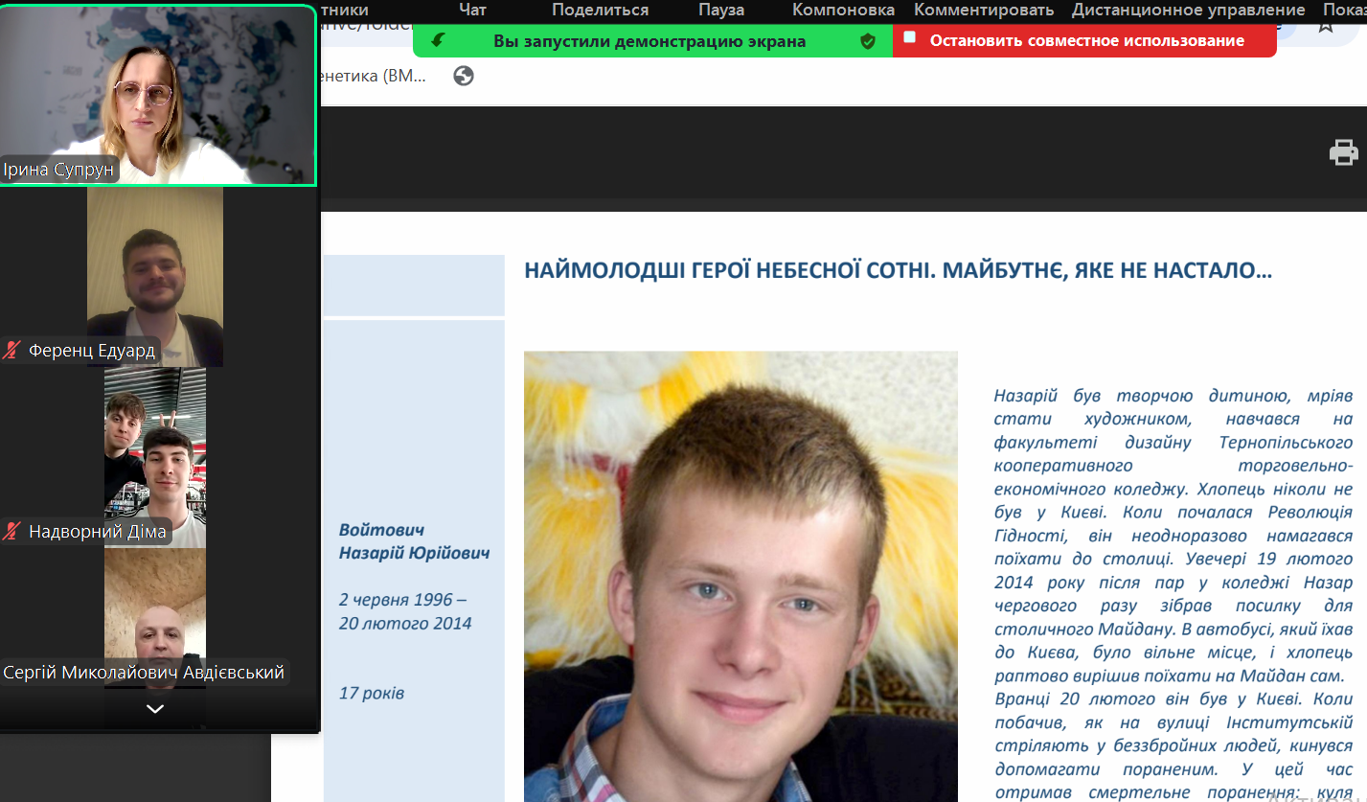Select Надворний Діма's video tile
1367x802 pixels.
(x=155, y=457)
